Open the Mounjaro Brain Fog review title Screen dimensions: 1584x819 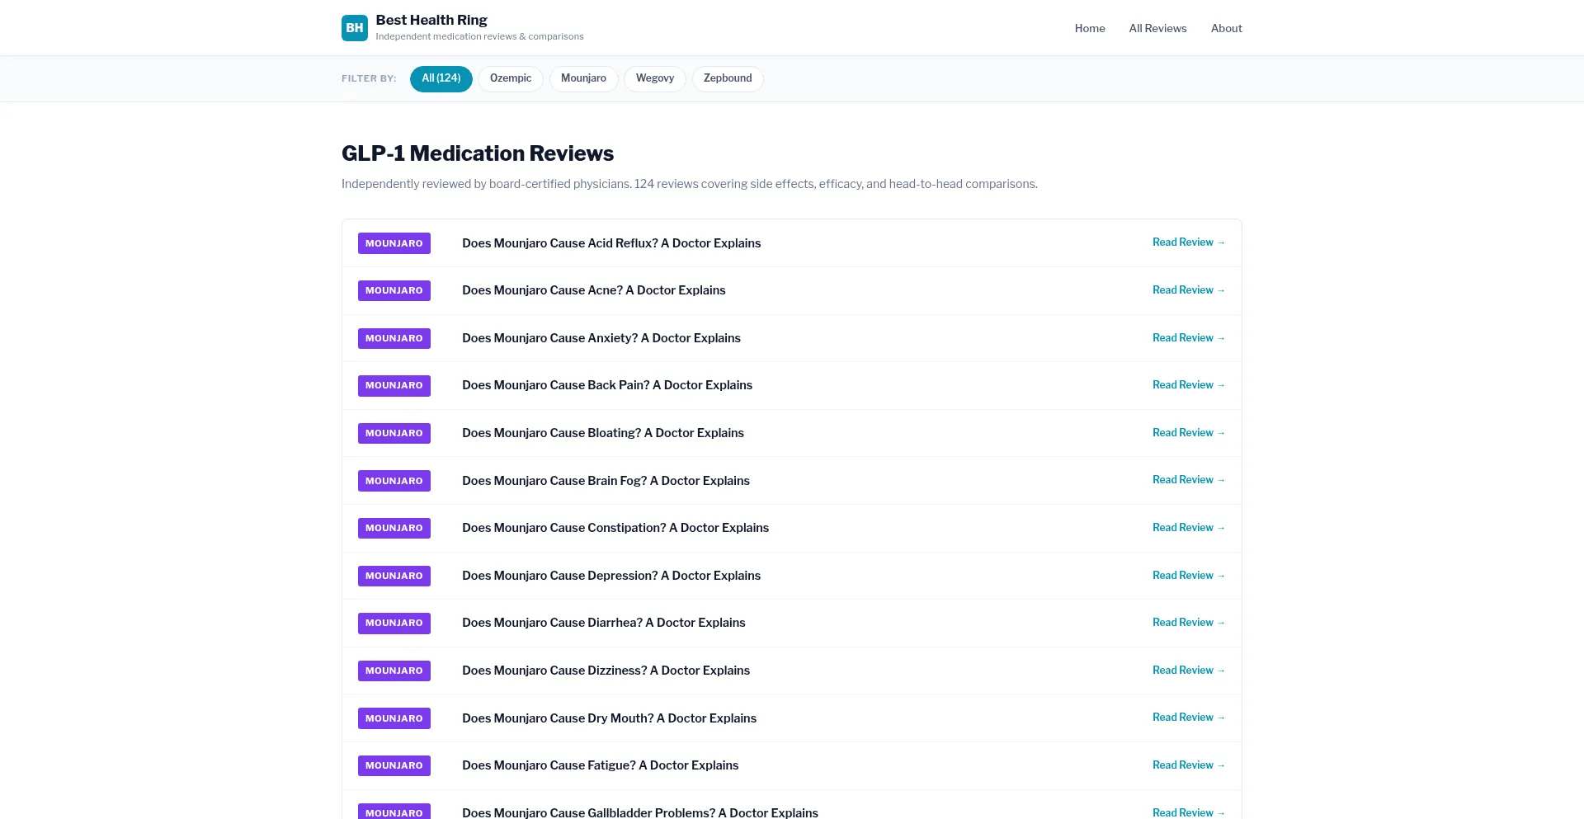pos(606,481)
